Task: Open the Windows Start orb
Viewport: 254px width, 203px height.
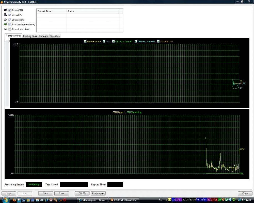Action: click(6, 200)
